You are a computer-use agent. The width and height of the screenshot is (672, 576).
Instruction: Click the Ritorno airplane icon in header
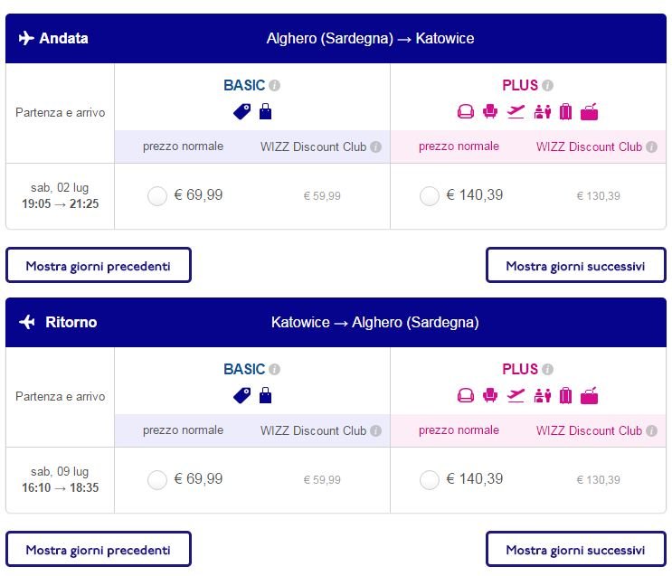pyautogui.click(x=27, y=322)
